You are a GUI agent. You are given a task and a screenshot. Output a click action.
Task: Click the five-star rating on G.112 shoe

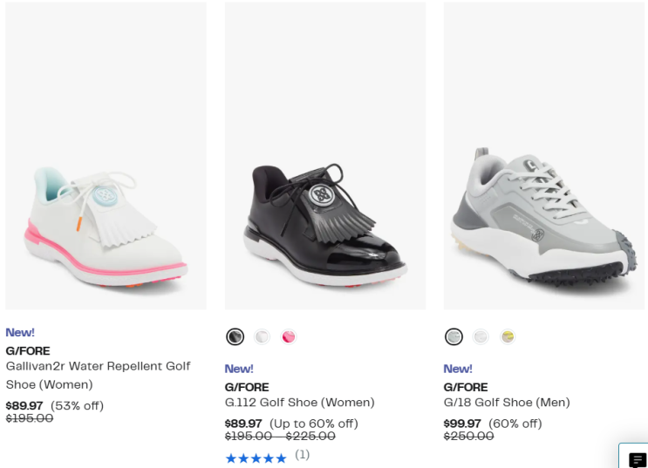(x=256, y=458)
